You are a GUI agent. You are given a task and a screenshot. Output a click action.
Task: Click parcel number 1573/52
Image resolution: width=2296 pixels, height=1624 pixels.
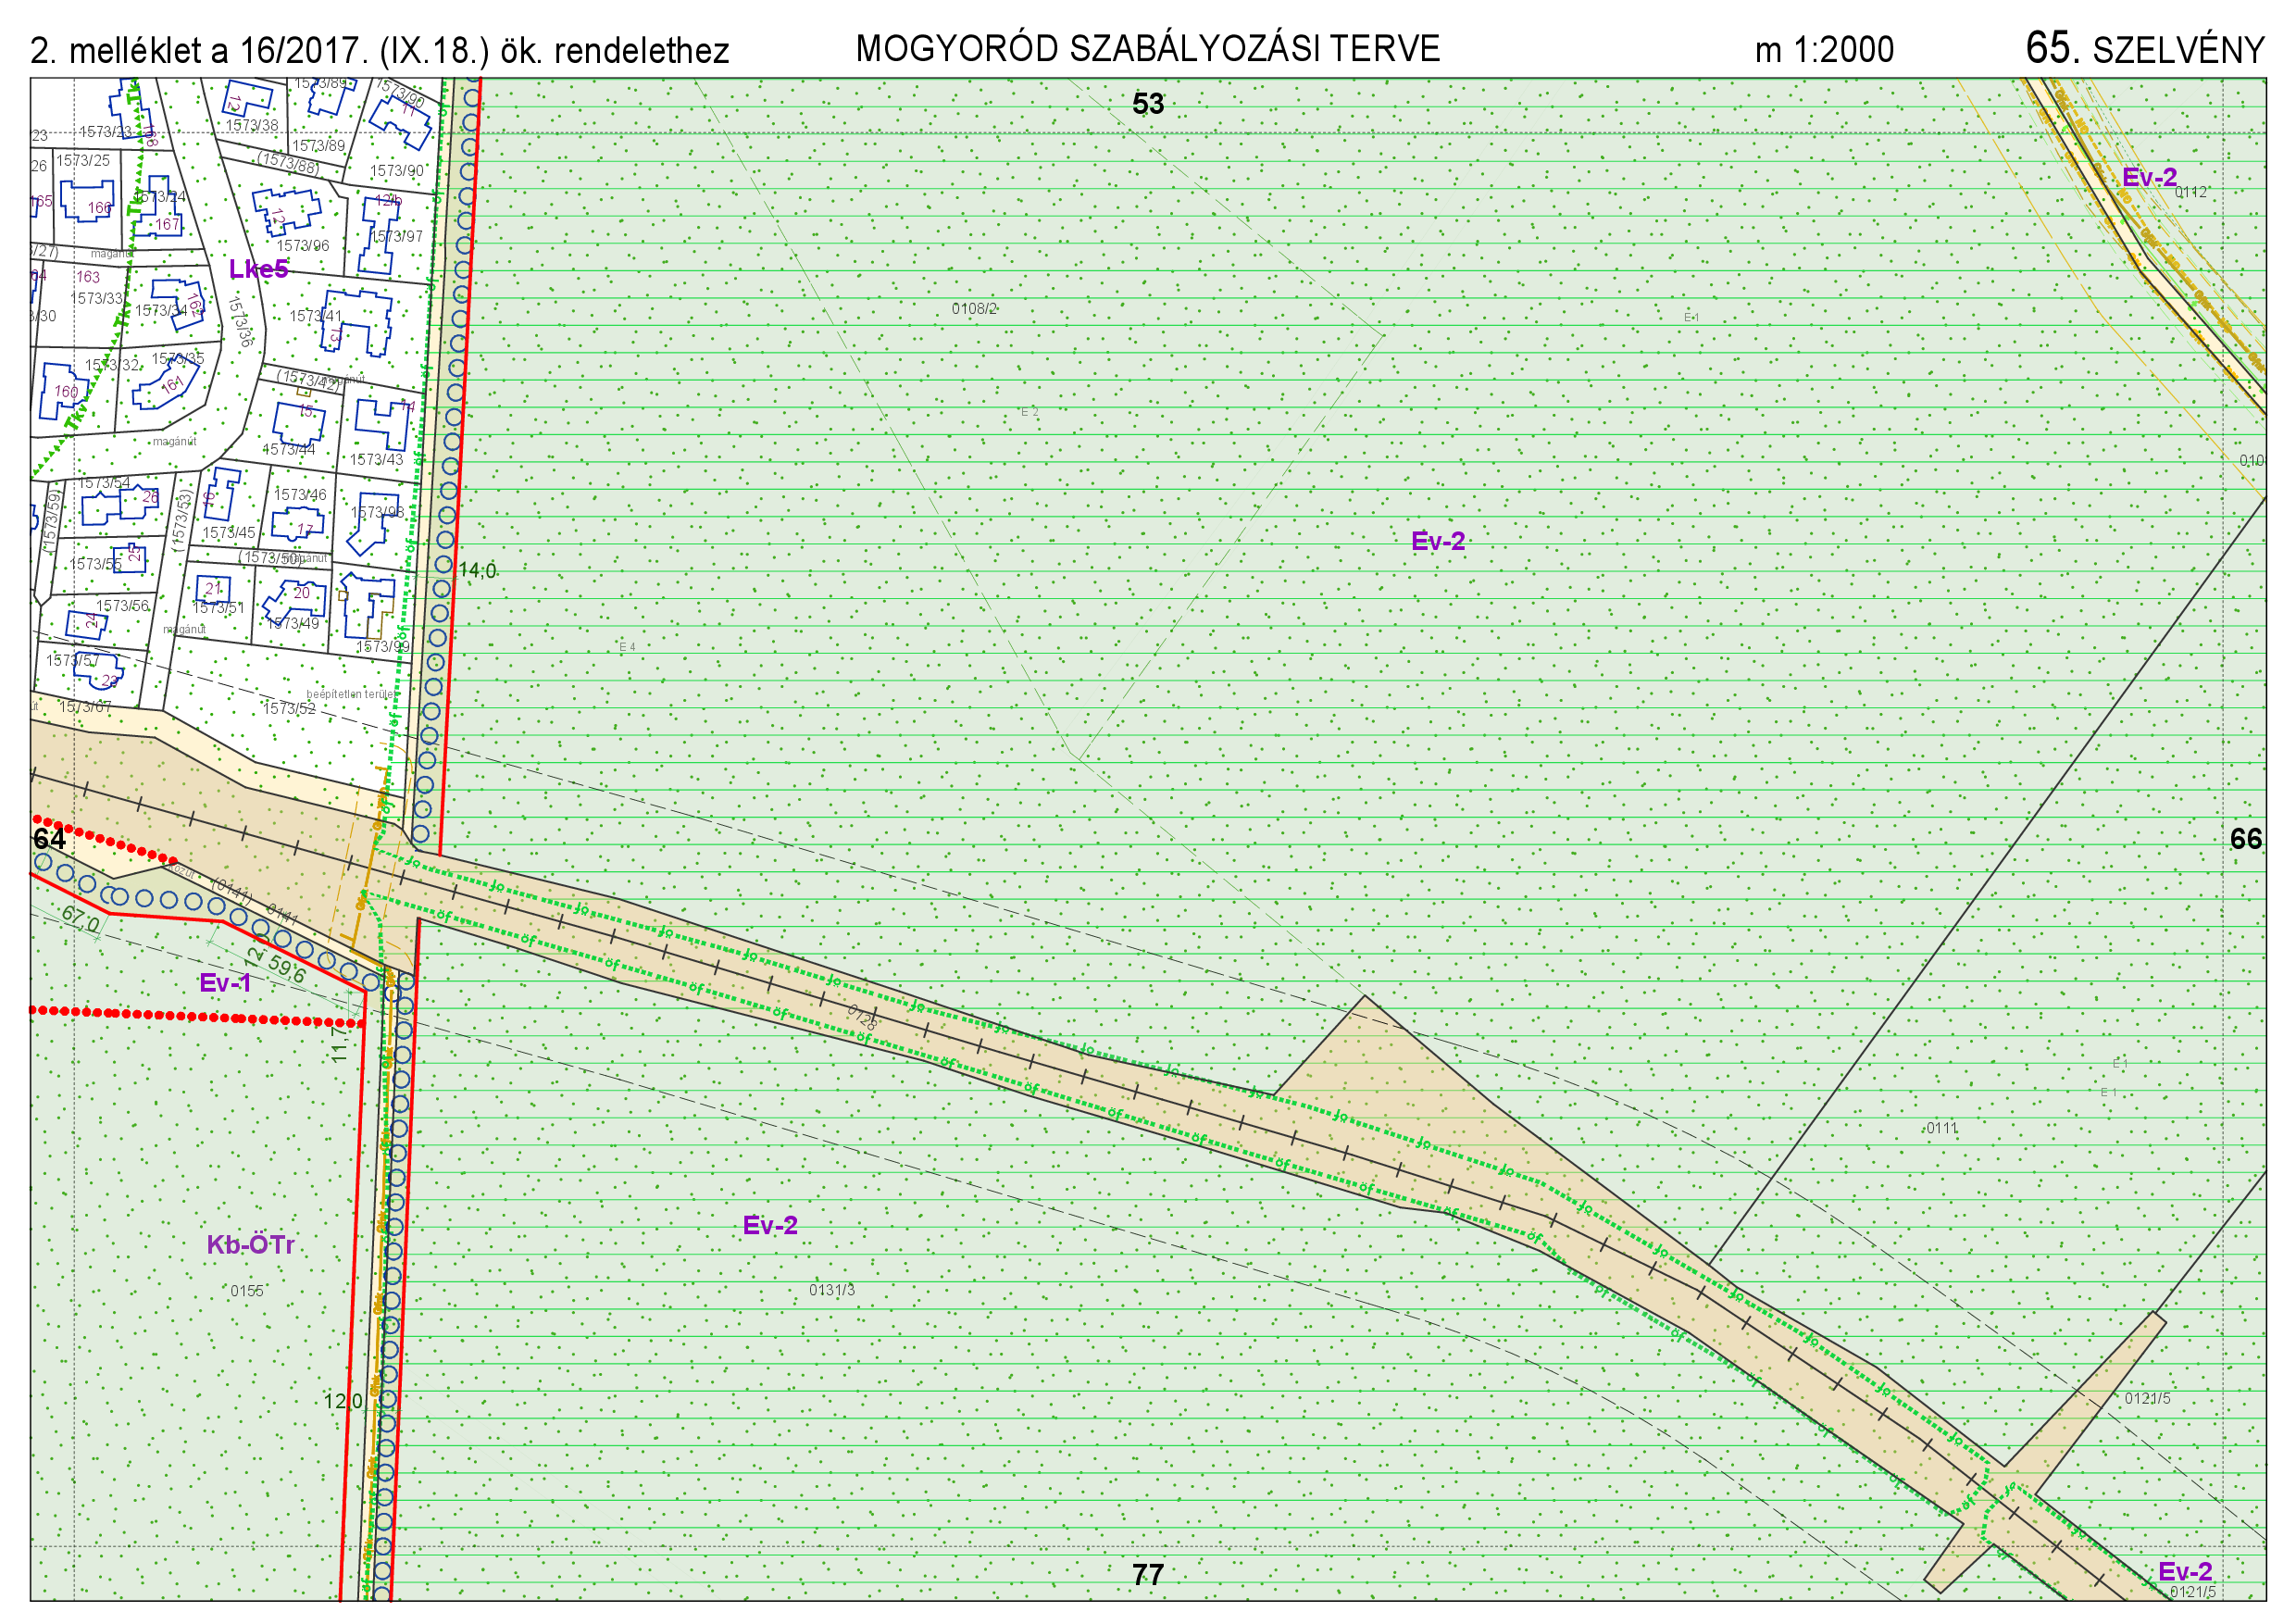[289, 708]
